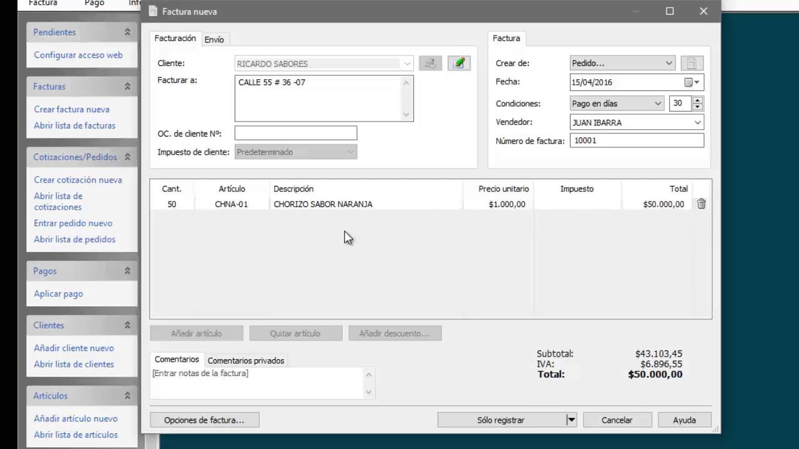Screen dimensions: 799x449
Task: Click the edit customer pencil icon
Action: (459, 63)
